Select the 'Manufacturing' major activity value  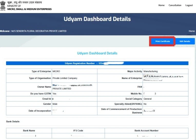[x=151, y=71]
